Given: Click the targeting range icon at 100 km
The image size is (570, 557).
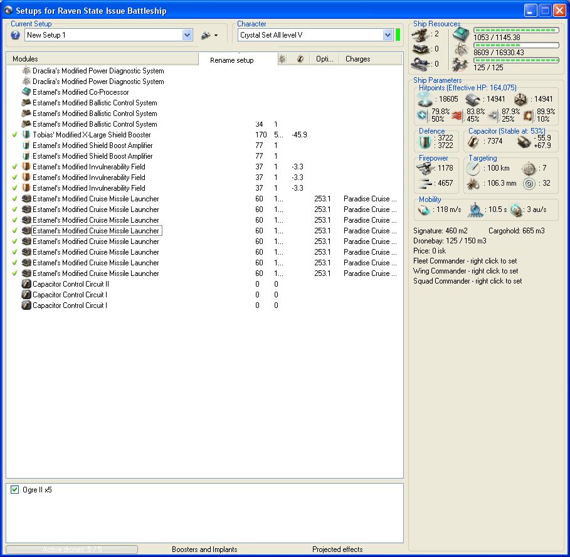Looking at the screenshot, I should (473, 168).
